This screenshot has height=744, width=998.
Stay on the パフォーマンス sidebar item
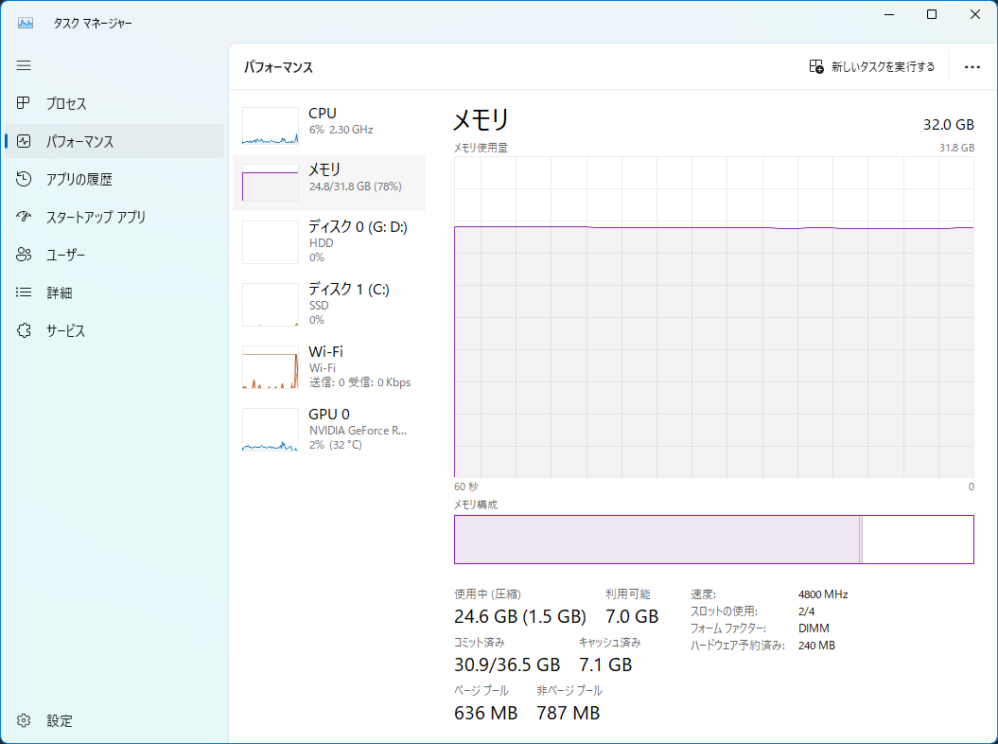[80, 141]
